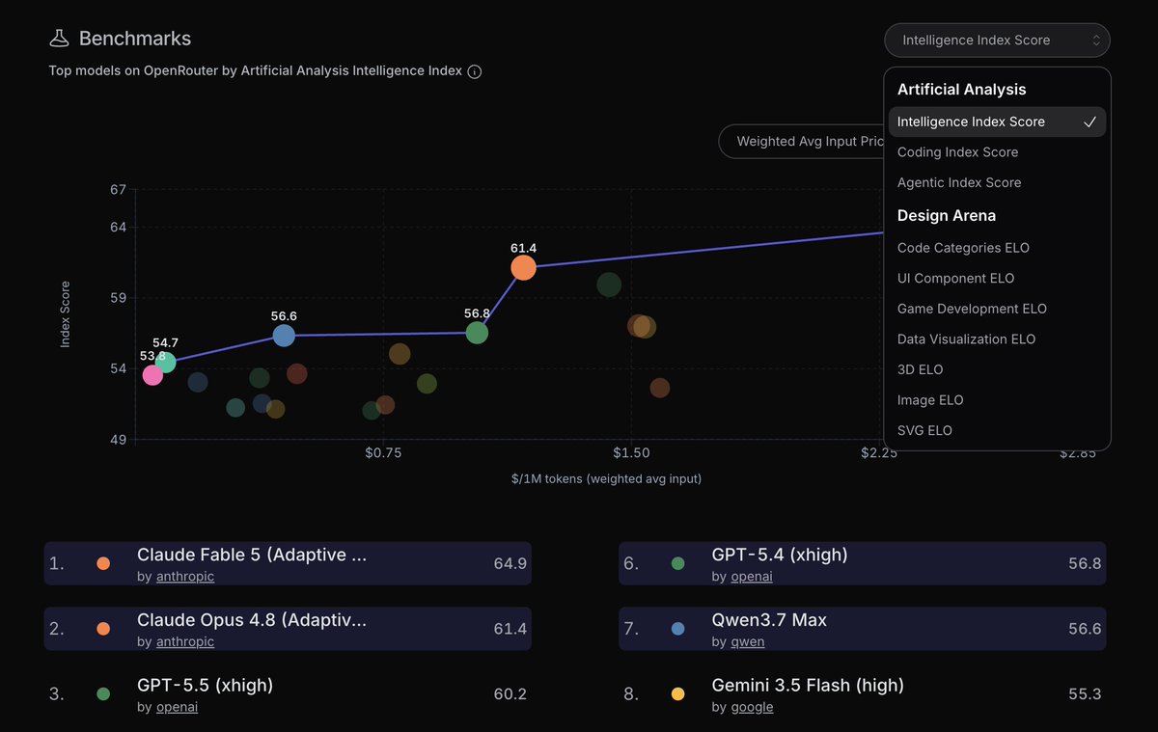Click the info icon beside Intelligence Index
1158x732 pixels.
(x=474, y=71)
